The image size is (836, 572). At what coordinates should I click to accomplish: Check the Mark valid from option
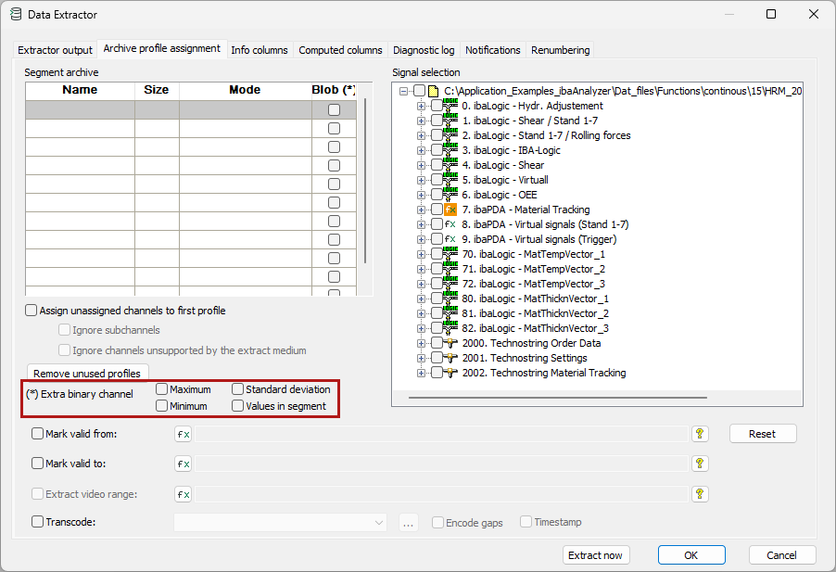[37, 433]
